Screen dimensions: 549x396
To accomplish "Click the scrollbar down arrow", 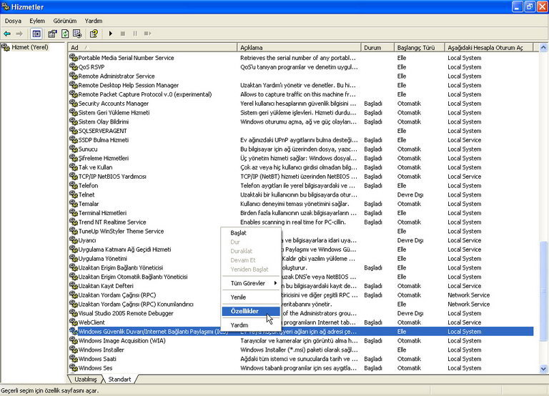I will pos(543,368).
